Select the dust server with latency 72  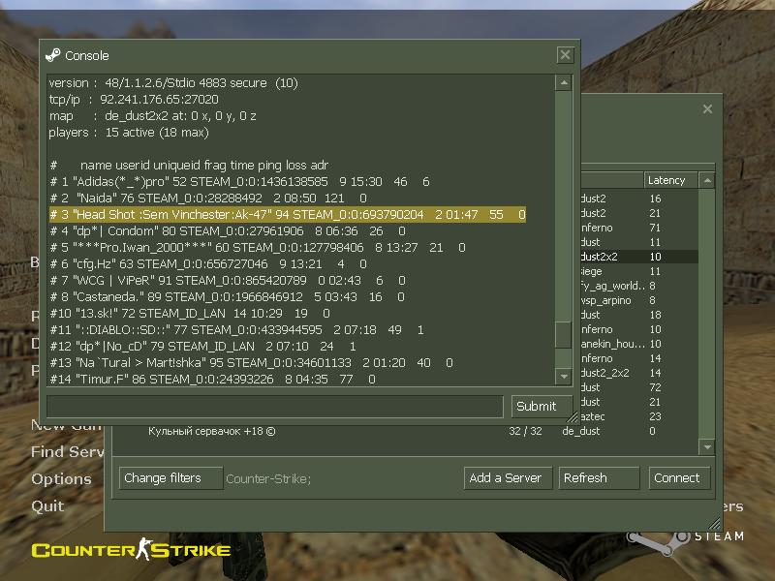tap(639, 387)
